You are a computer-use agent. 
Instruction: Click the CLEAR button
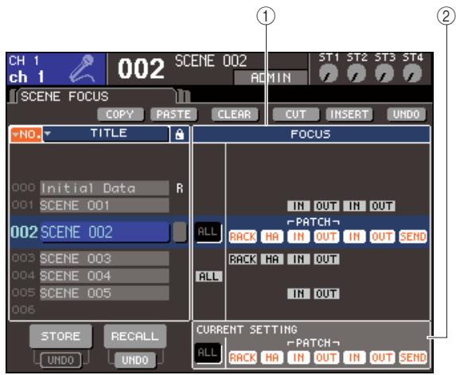(235, 115)
